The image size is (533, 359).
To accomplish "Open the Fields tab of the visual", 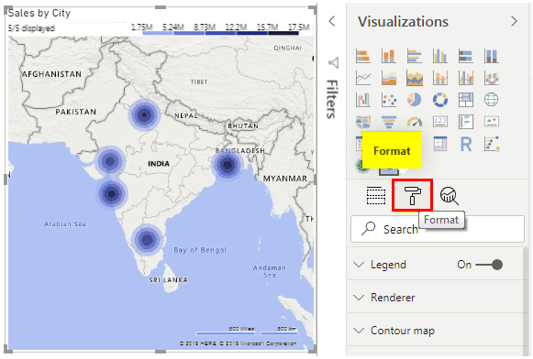I will click(x=376, y=195).
